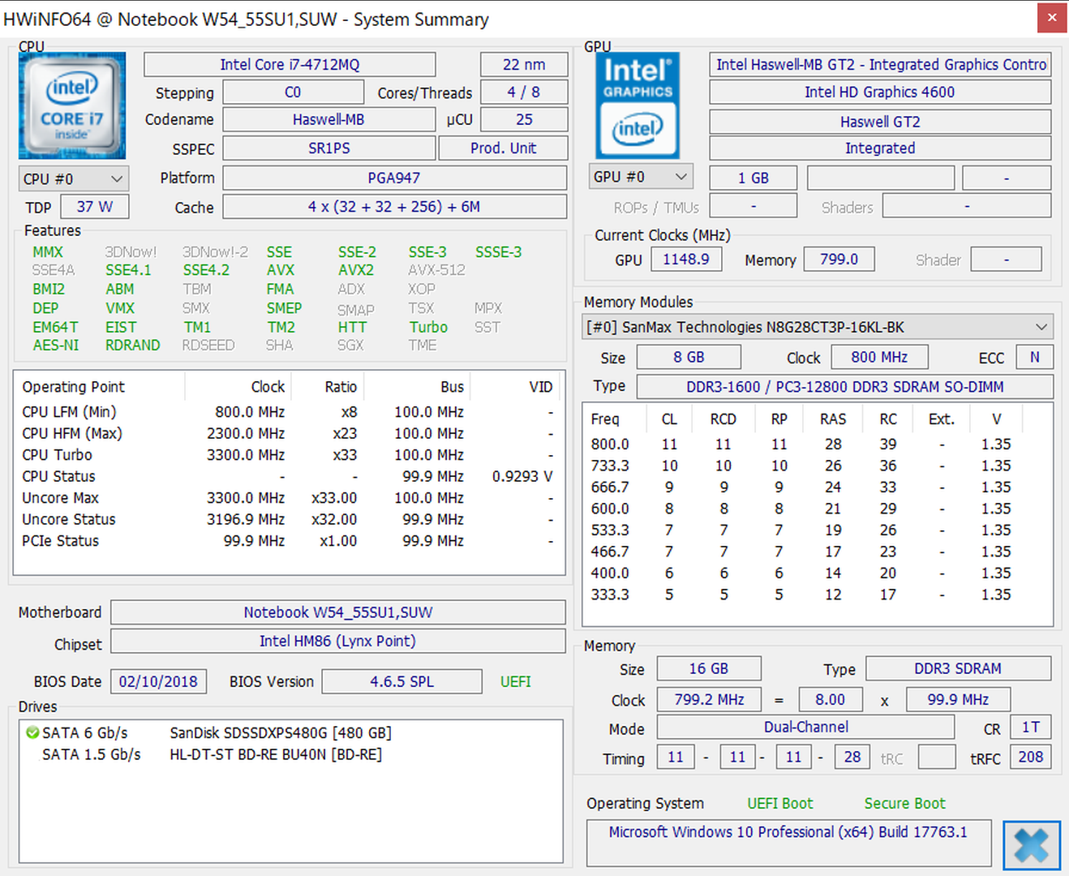
Task: Click the SGX feature label
Action: coord(350,346)
